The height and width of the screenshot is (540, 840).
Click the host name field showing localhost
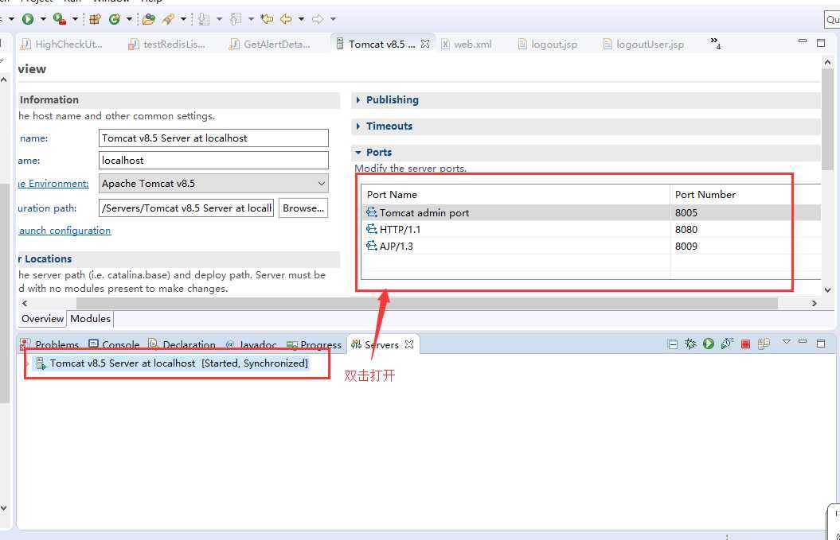point(213,161)
